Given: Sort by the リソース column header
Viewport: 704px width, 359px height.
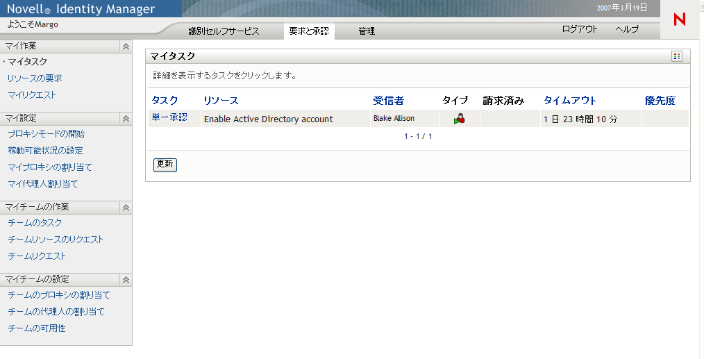Looking at the screenshot, I should coord(221,101).
